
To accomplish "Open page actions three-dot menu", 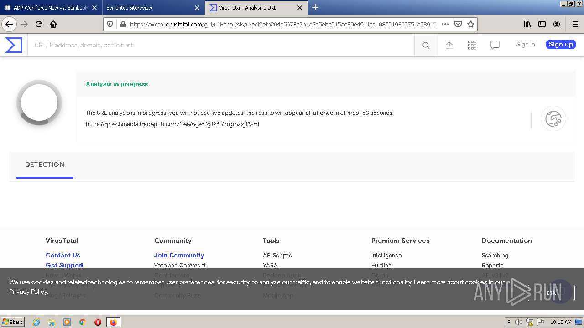I will point(445,24).
